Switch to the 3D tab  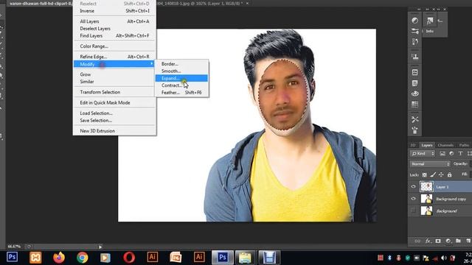[x=413, y=145]
